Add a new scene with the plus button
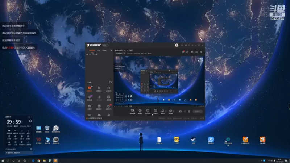Image resolution: width=290 pixels, height=163 pixels. 111,50
